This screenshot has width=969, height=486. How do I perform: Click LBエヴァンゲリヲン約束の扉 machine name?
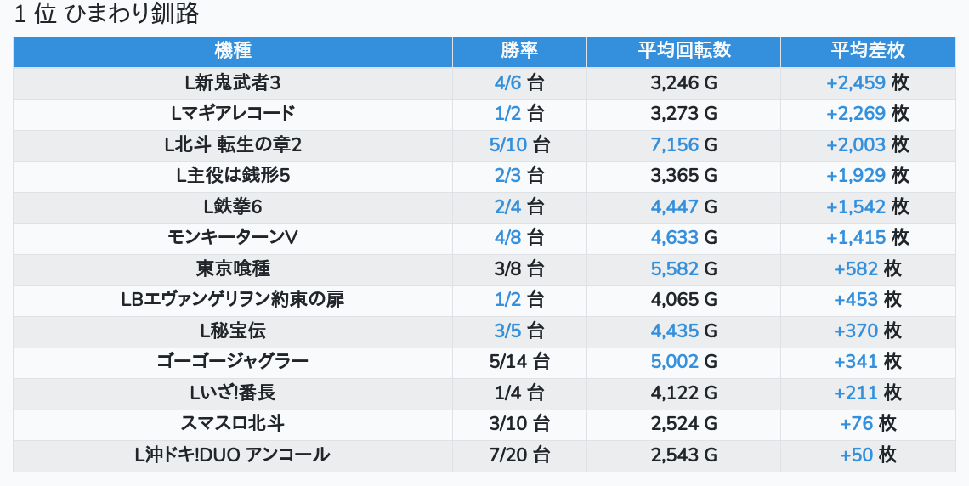(233, 300)
